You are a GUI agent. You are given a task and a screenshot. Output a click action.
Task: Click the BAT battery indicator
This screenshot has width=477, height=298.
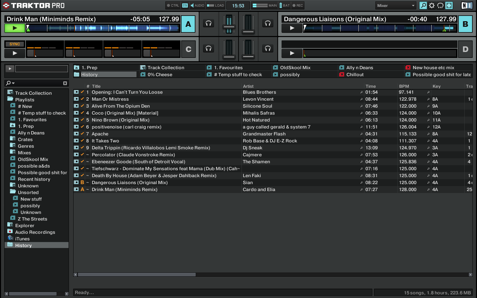(x=284, y=5)
